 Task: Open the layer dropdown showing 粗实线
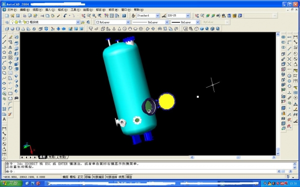[x=45, y=22]
